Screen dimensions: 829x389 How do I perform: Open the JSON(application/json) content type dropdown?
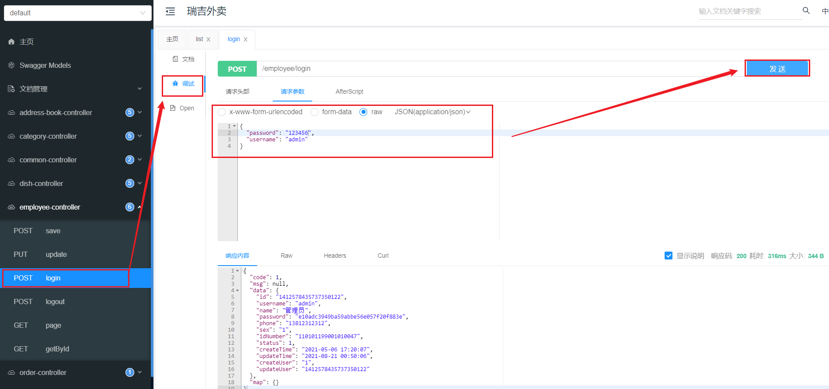click(x=432, y=112)
